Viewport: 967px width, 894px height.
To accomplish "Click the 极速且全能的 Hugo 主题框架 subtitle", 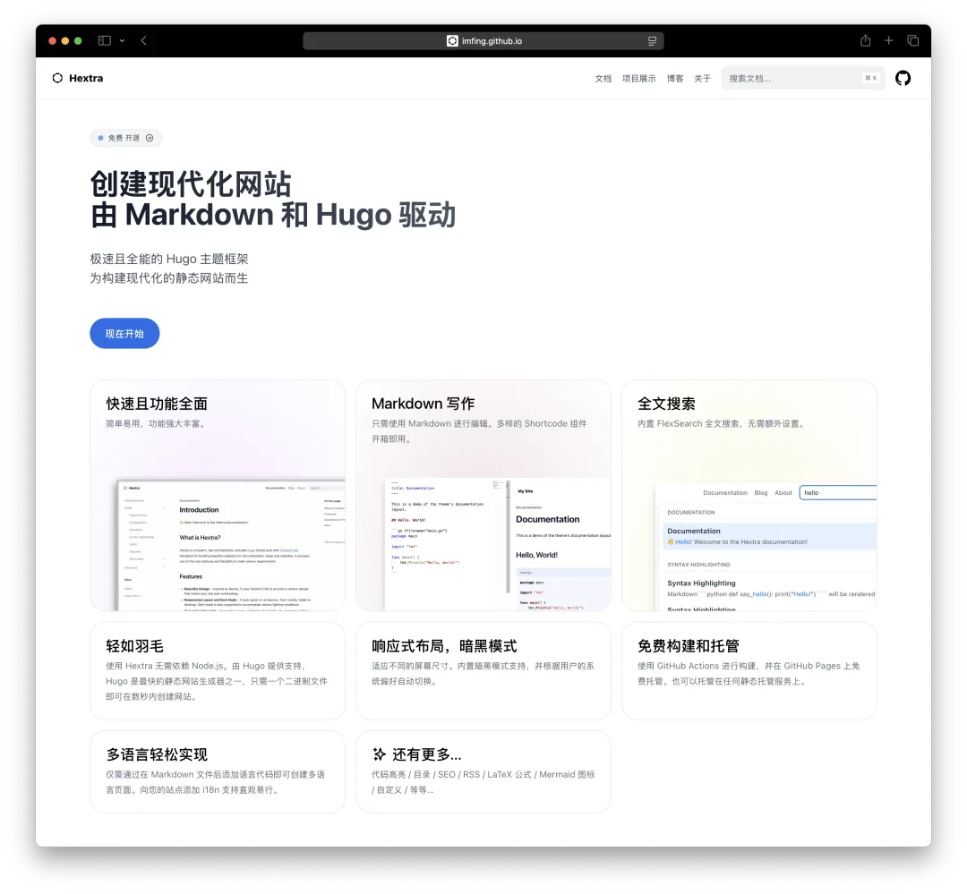I will [169, 259].
